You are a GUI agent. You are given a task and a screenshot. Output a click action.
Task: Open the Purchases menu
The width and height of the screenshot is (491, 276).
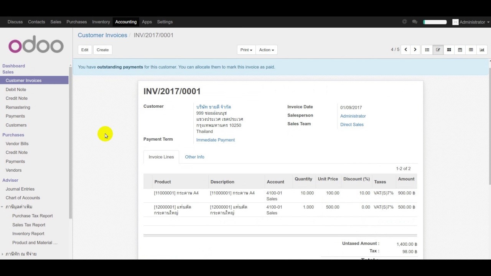(x=77, y=22)
